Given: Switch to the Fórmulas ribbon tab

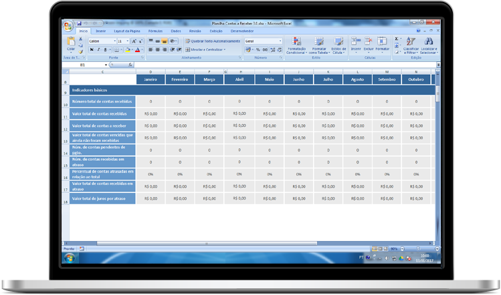Looking at the screenshot, I should [x=155, y=31].
